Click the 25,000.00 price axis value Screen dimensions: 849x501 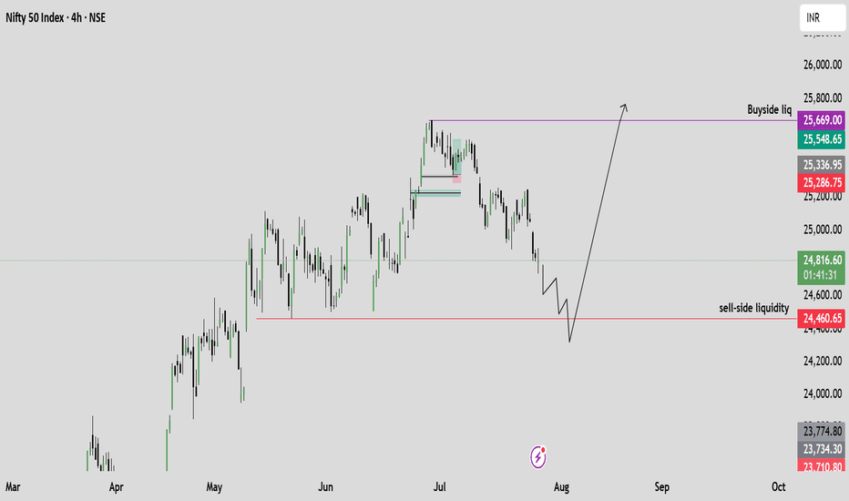coord(823,230)
